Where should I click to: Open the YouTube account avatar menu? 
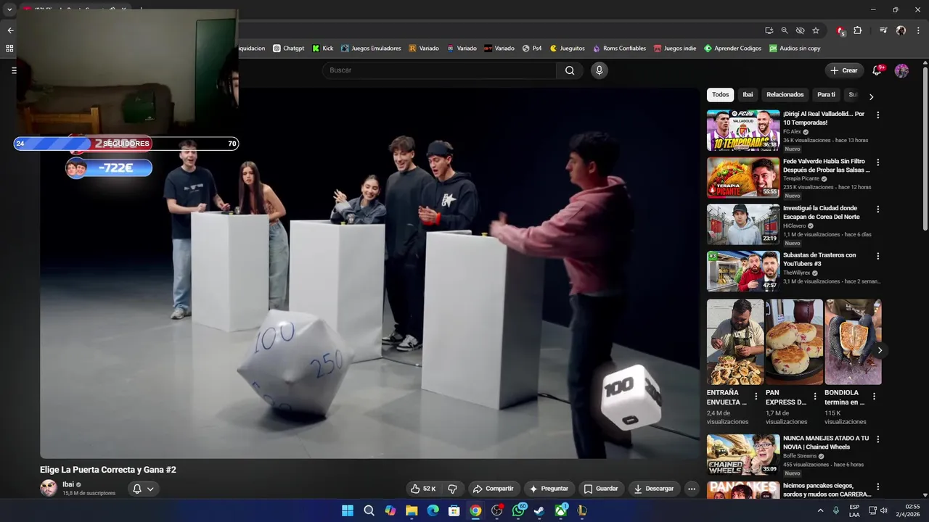901,70
